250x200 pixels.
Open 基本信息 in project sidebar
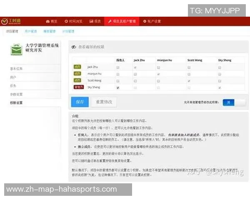16,69
